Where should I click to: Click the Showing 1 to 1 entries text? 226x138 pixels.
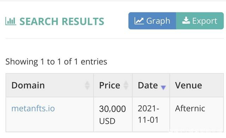(x=56, y=62)
